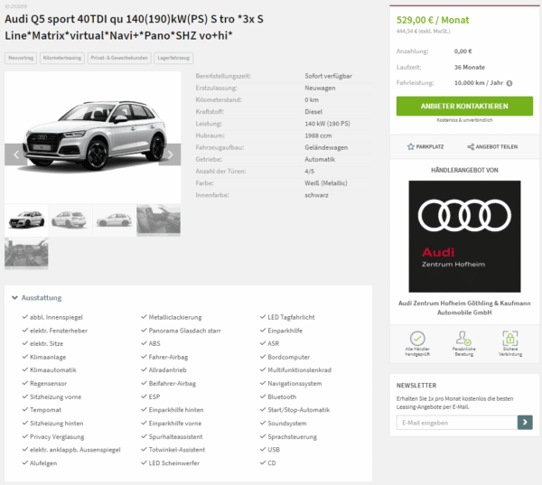542x485 pixels.
Task: Click the Fahrleistung info icon
Action: [509, 83]
